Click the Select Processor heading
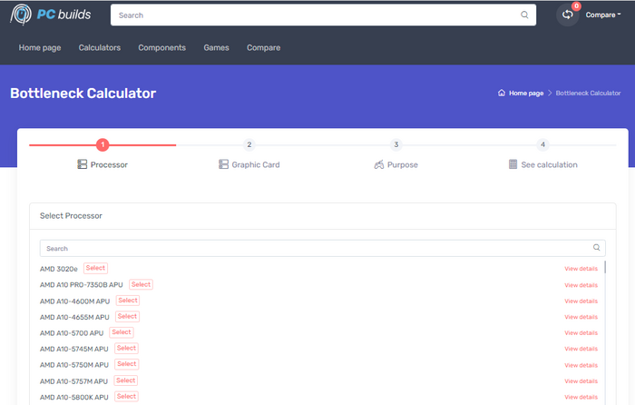Image resolution: width=635 pixels, height=405 pixels. pos(71,216)
